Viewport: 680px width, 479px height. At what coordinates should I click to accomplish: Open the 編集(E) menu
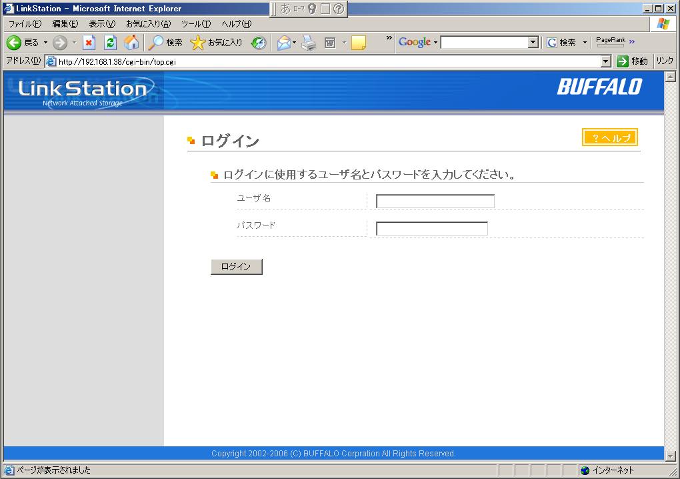(65, 24)
